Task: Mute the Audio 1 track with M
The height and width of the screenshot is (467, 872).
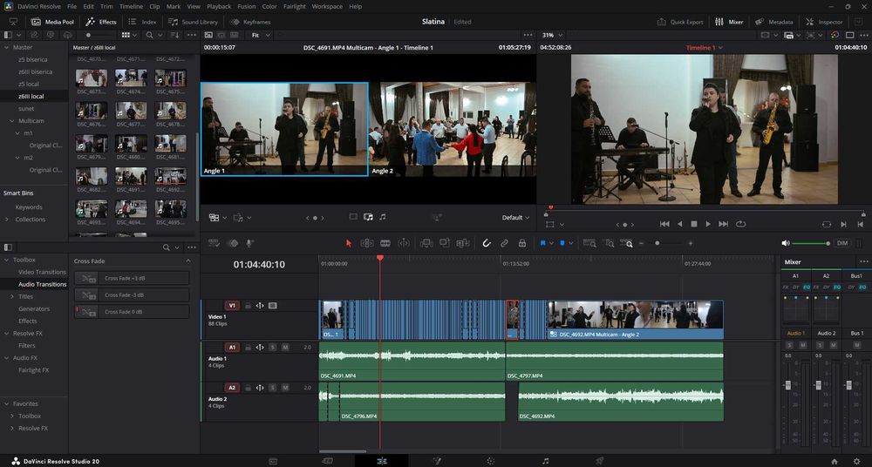Action: pos(285,347)
